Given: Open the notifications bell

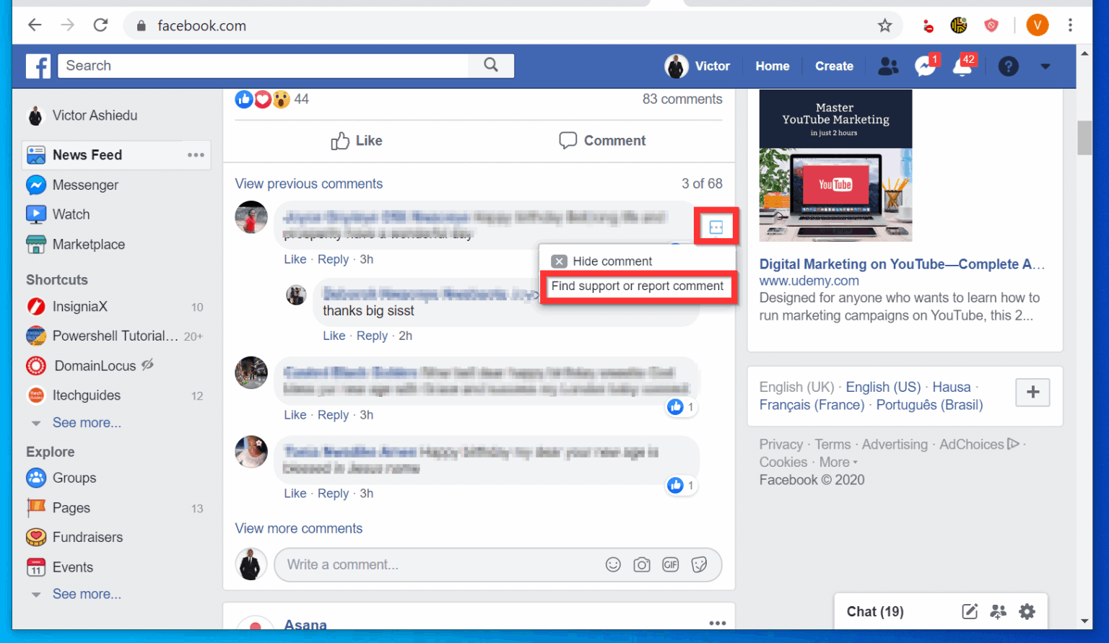Looking at the screenshot, I should tap(963, 66).
